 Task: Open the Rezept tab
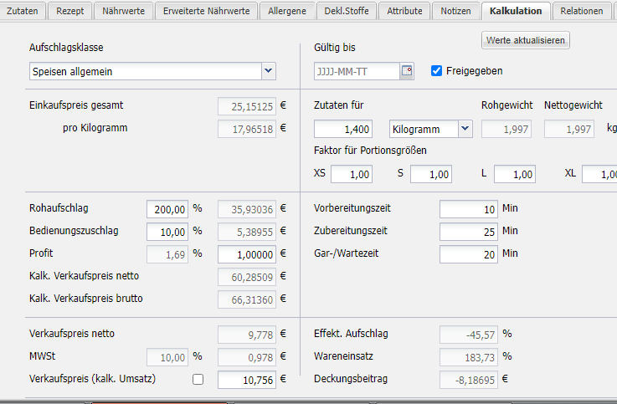coord(69,11)
